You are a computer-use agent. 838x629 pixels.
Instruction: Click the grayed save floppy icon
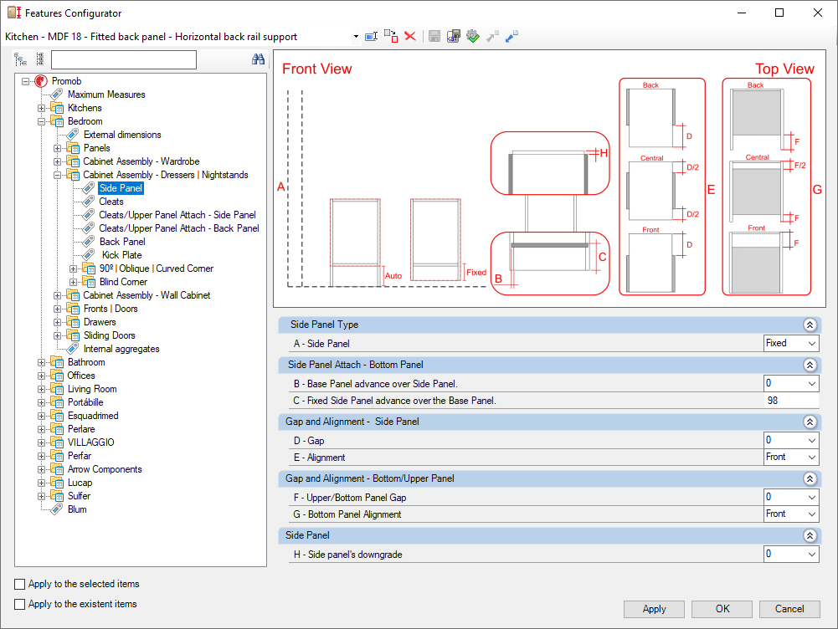(434, 36)
